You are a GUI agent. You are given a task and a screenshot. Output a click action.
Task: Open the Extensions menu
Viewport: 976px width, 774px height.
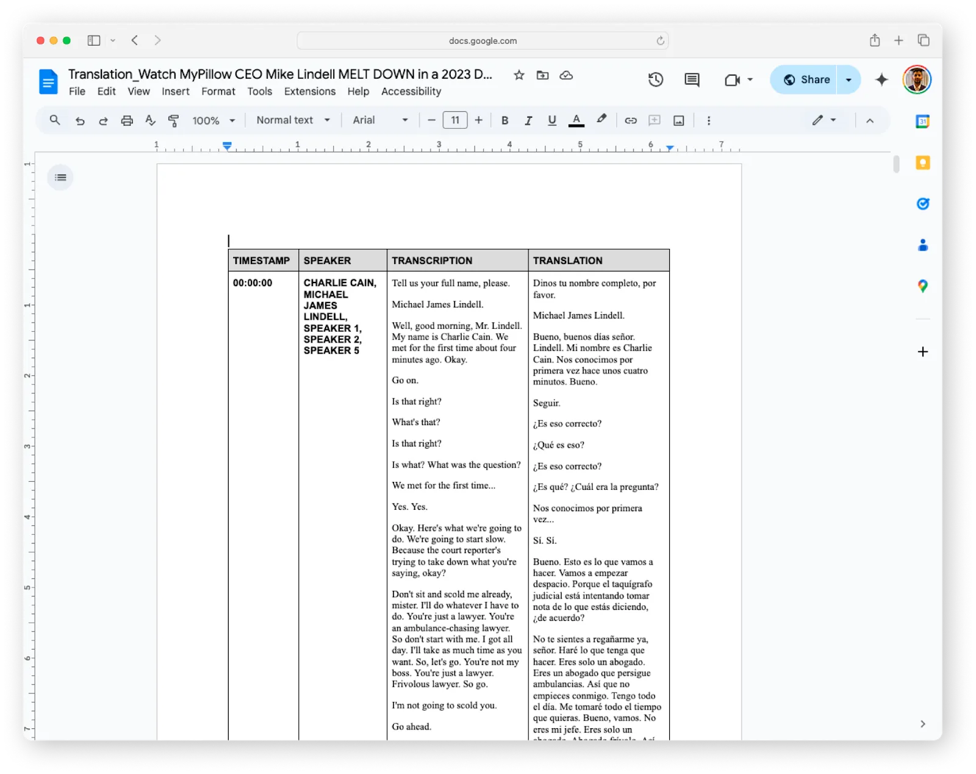[310, 91]
